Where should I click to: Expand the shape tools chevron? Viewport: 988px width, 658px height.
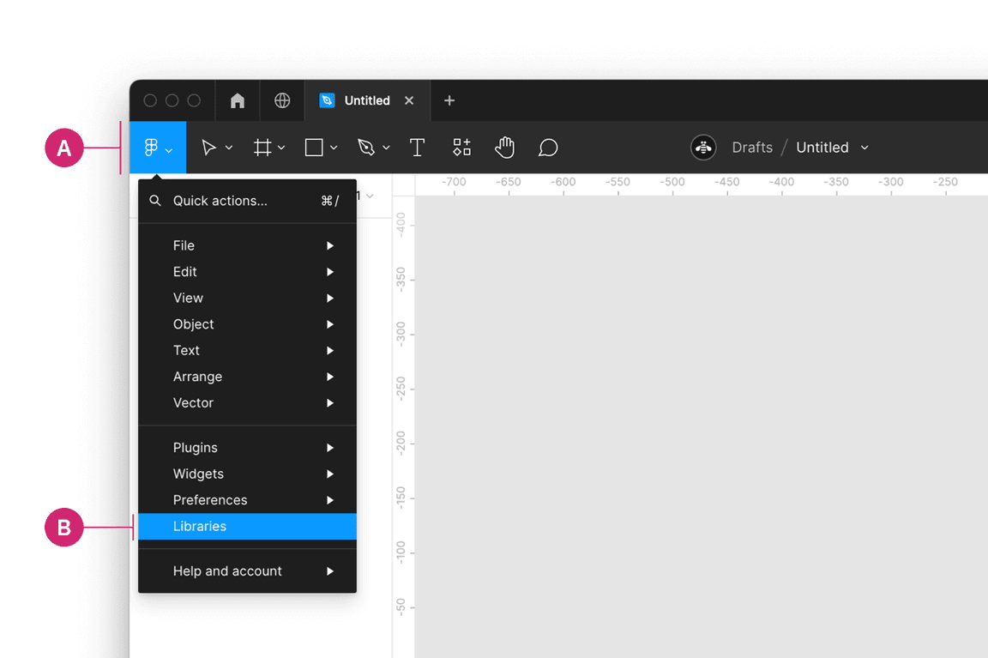[x=334, y=148]
